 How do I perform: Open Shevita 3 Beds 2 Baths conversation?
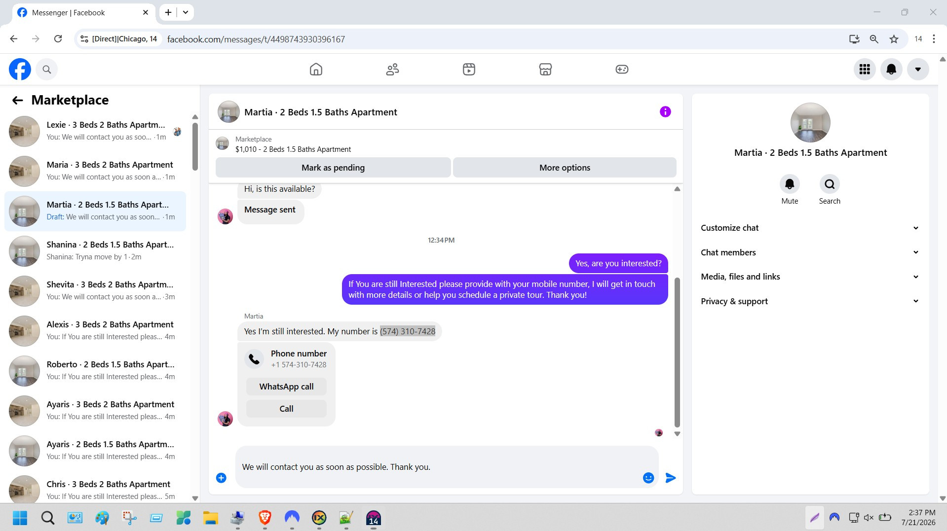95,291
